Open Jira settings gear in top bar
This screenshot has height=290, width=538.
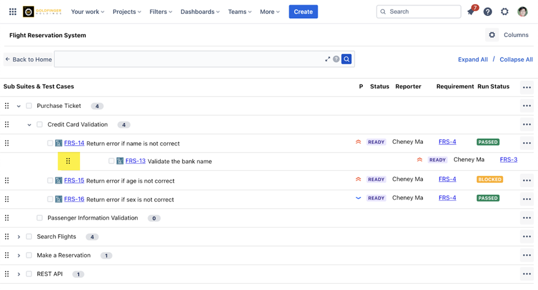tap(505, 11)
